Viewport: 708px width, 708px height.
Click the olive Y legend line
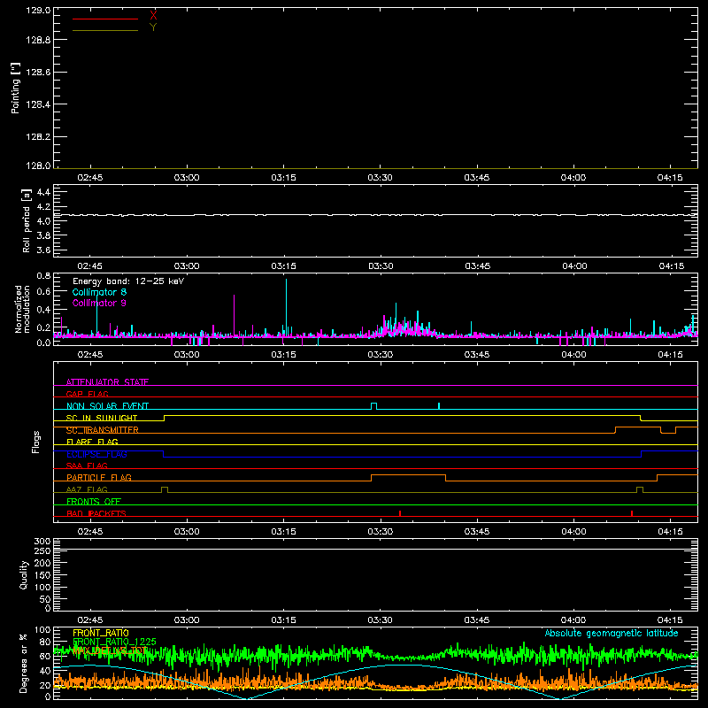[x=105, y=31]
